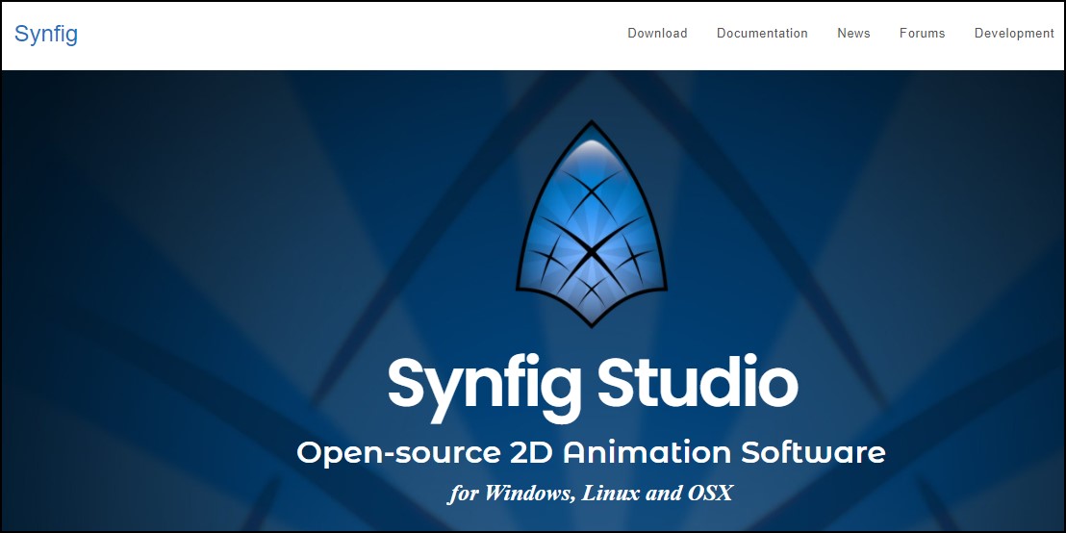Open the Download page
Screen dimensions: 1066x533
pyautogui.click(x=657, y=34)
